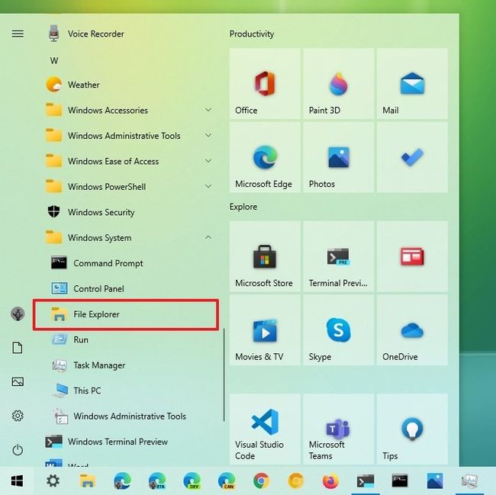Launch Edge Dev from taskbar
This screenshot has width=496, height=495.
point(192,481)
